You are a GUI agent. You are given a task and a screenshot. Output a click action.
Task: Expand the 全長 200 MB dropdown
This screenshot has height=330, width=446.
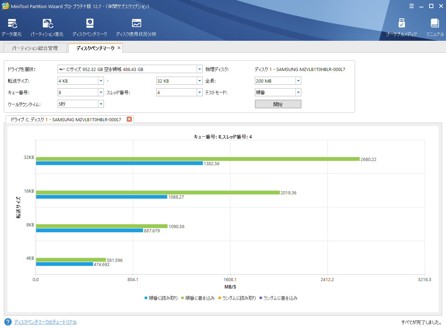[298, 81]
